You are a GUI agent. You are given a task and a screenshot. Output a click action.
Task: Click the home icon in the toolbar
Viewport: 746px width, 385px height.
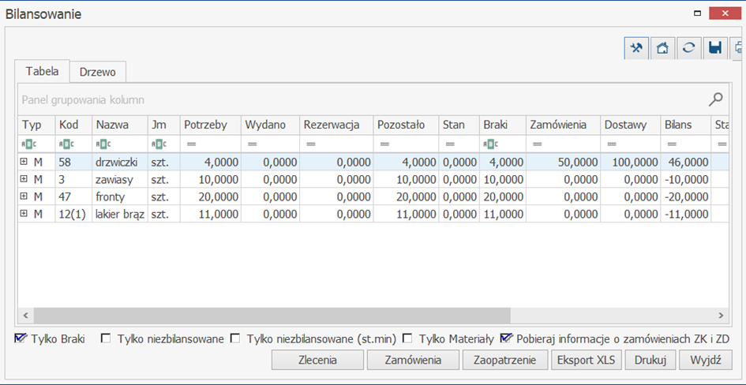pos(662,48)
